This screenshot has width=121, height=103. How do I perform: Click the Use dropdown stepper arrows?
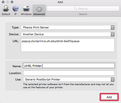pos(113,80)
